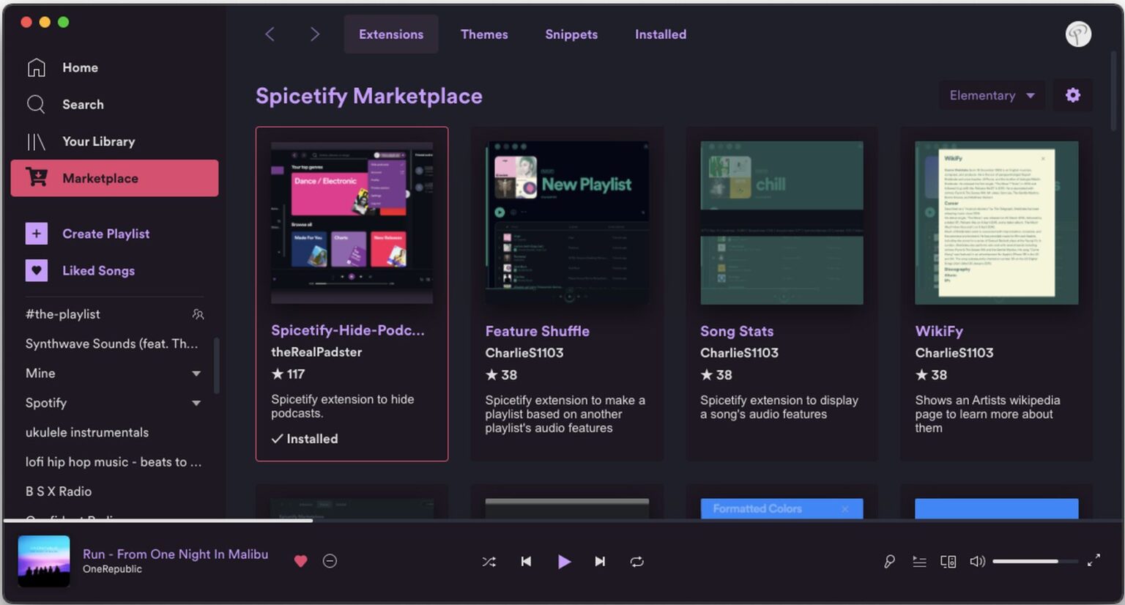This screenshot has height=605, width=1125.
Task: Open the Feature Shuffle extension link
Action: tap(537, 330)
